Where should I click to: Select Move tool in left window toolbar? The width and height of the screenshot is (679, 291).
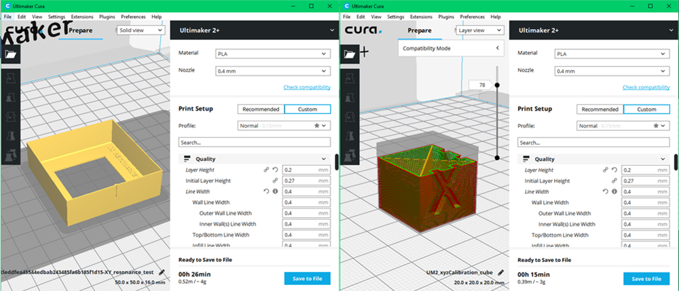click(10, 79)
